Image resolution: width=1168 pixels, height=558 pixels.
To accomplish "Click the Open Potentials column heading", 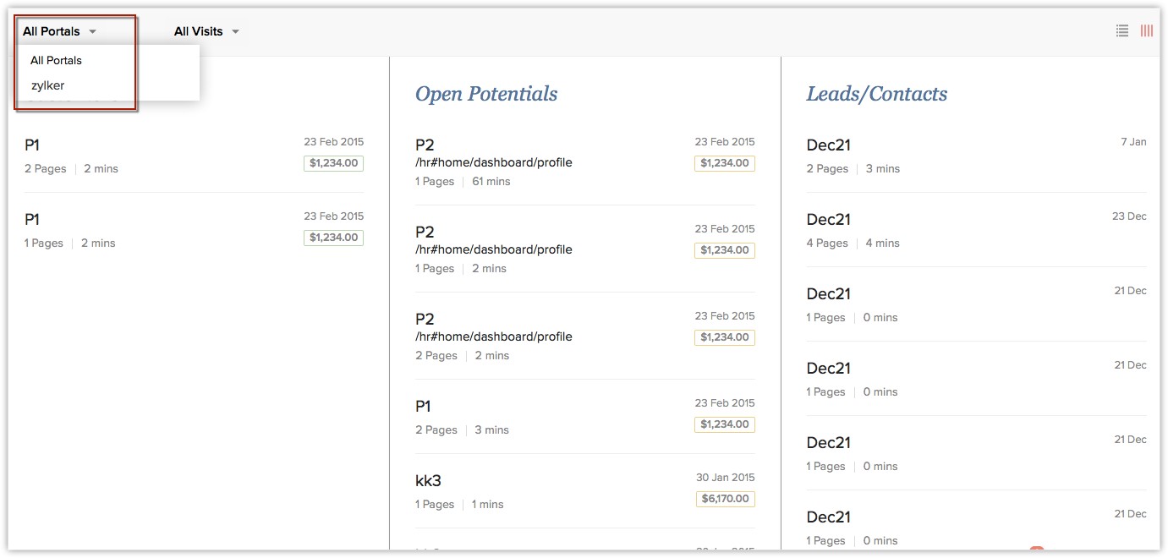I will pyautogui.click(x=485, y=94).
